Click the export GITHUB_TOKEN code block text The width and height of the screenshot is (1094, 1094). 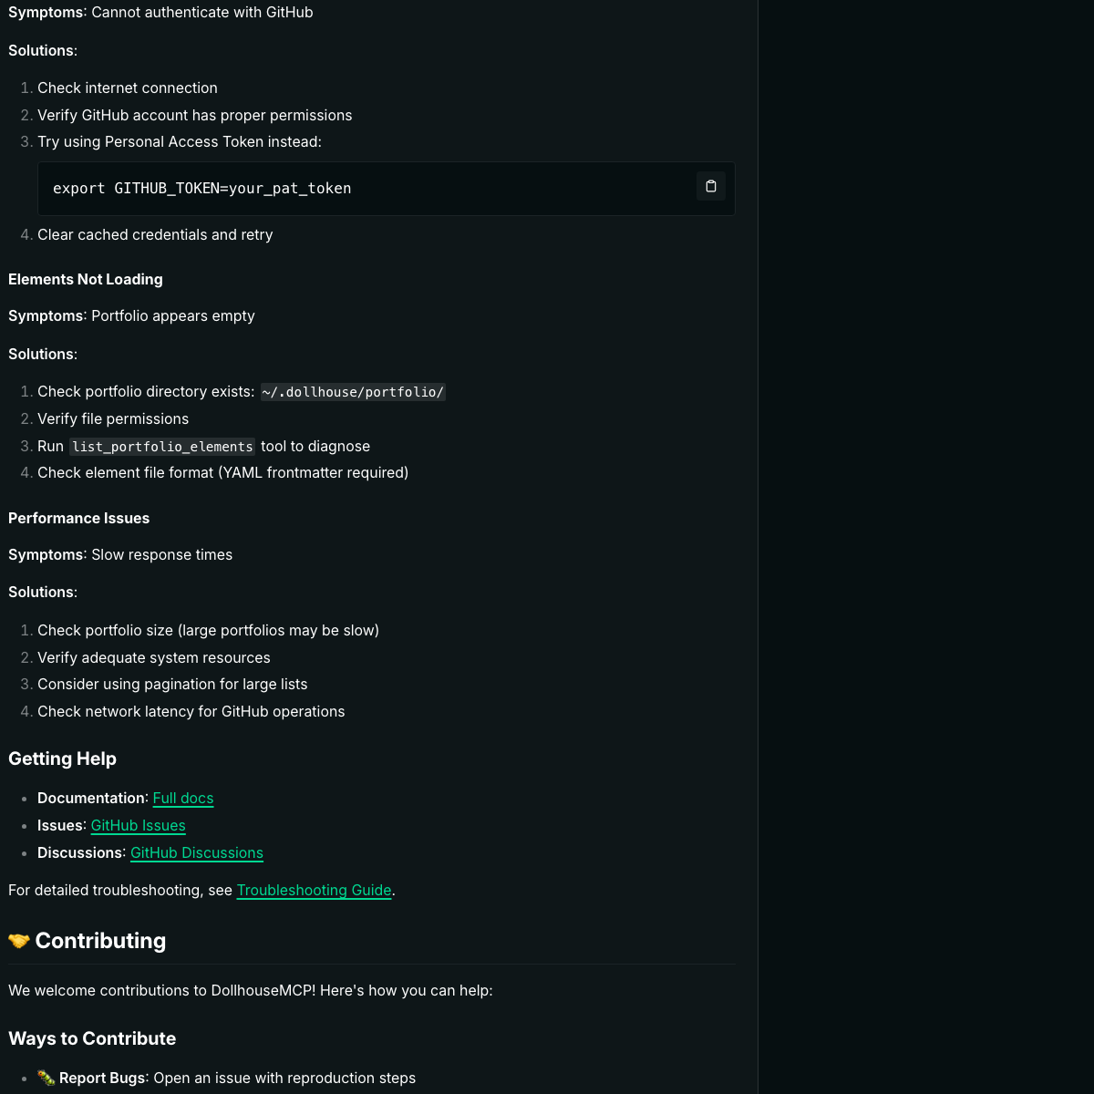201,189
